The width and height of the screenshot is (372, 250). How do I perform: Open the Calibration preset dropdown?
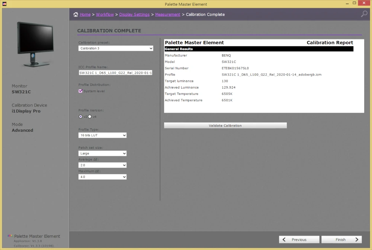(116, 48)
